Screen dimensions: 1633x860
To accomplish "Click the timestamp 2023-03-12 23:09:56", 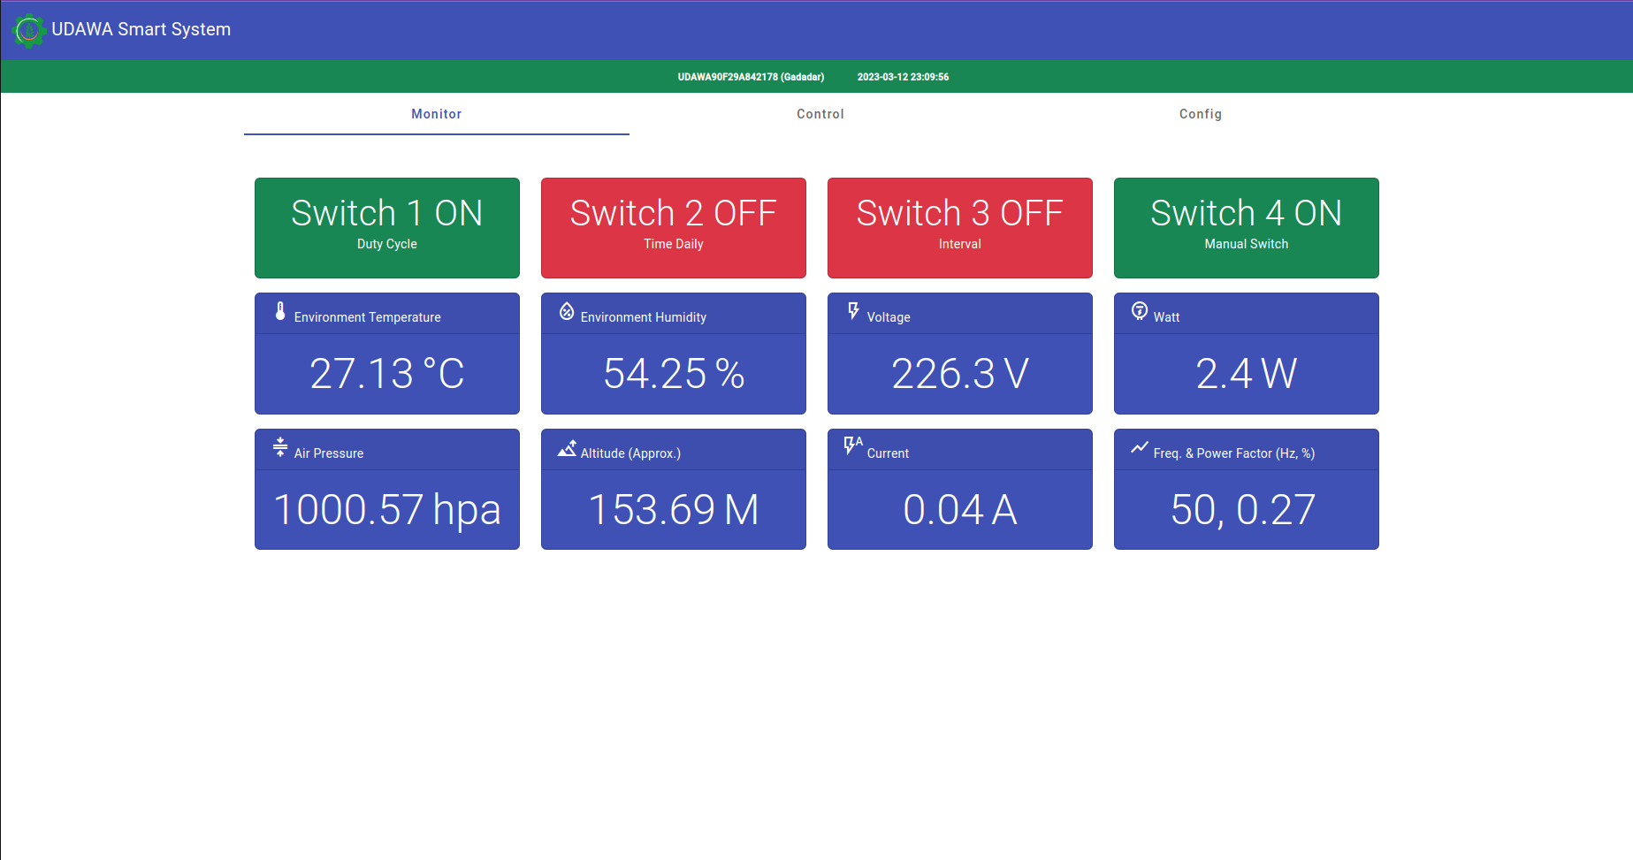I will (903, 77).
